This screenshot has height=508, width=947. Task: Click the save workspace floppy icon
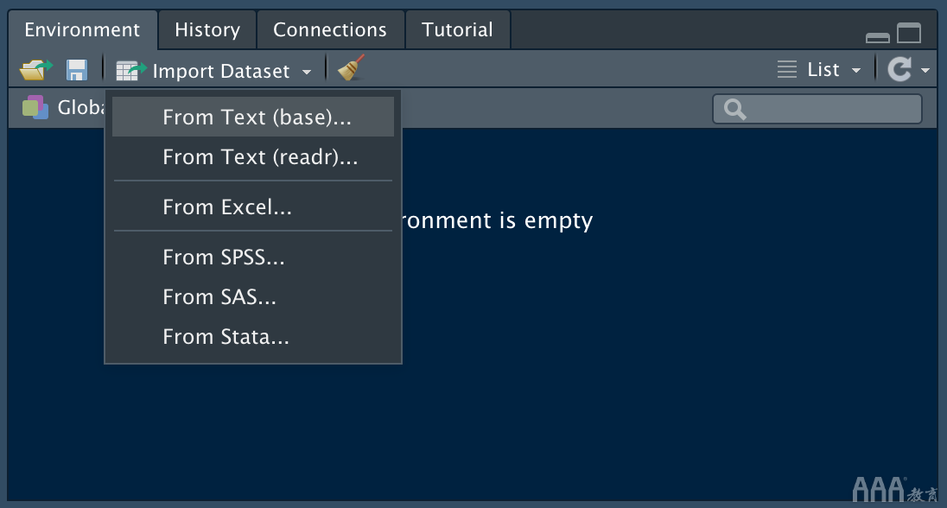tap(77, 70)
